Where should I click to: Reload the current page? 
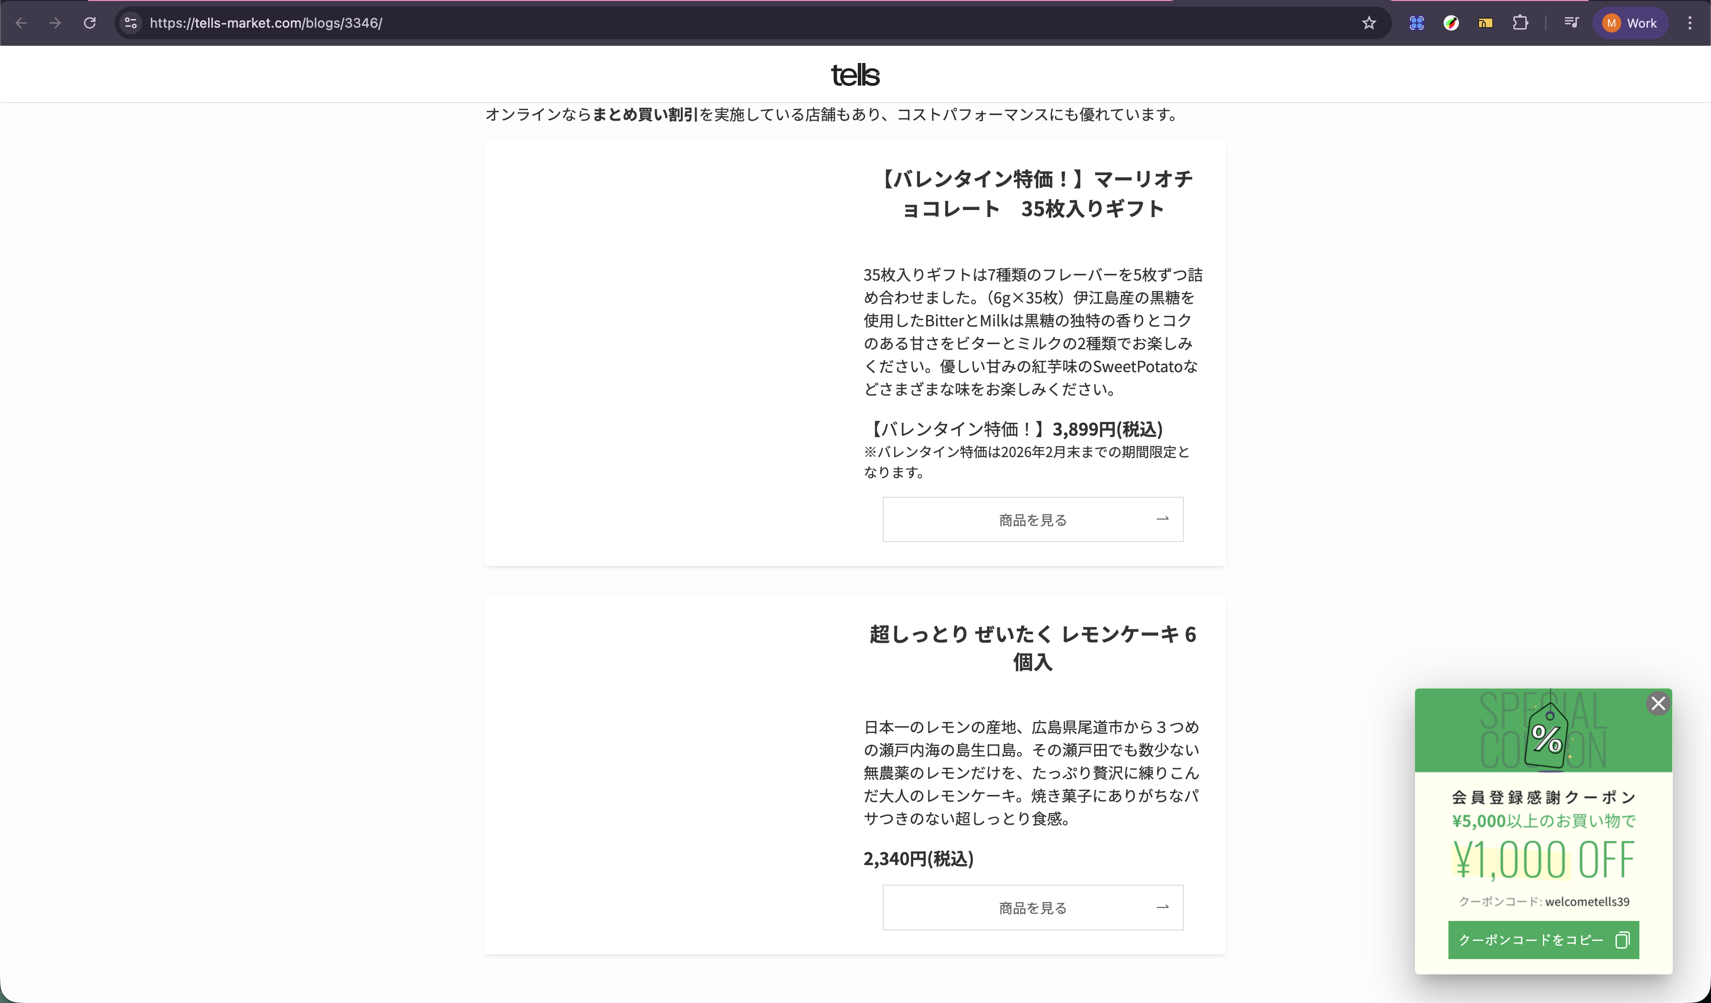coord(90,23)
